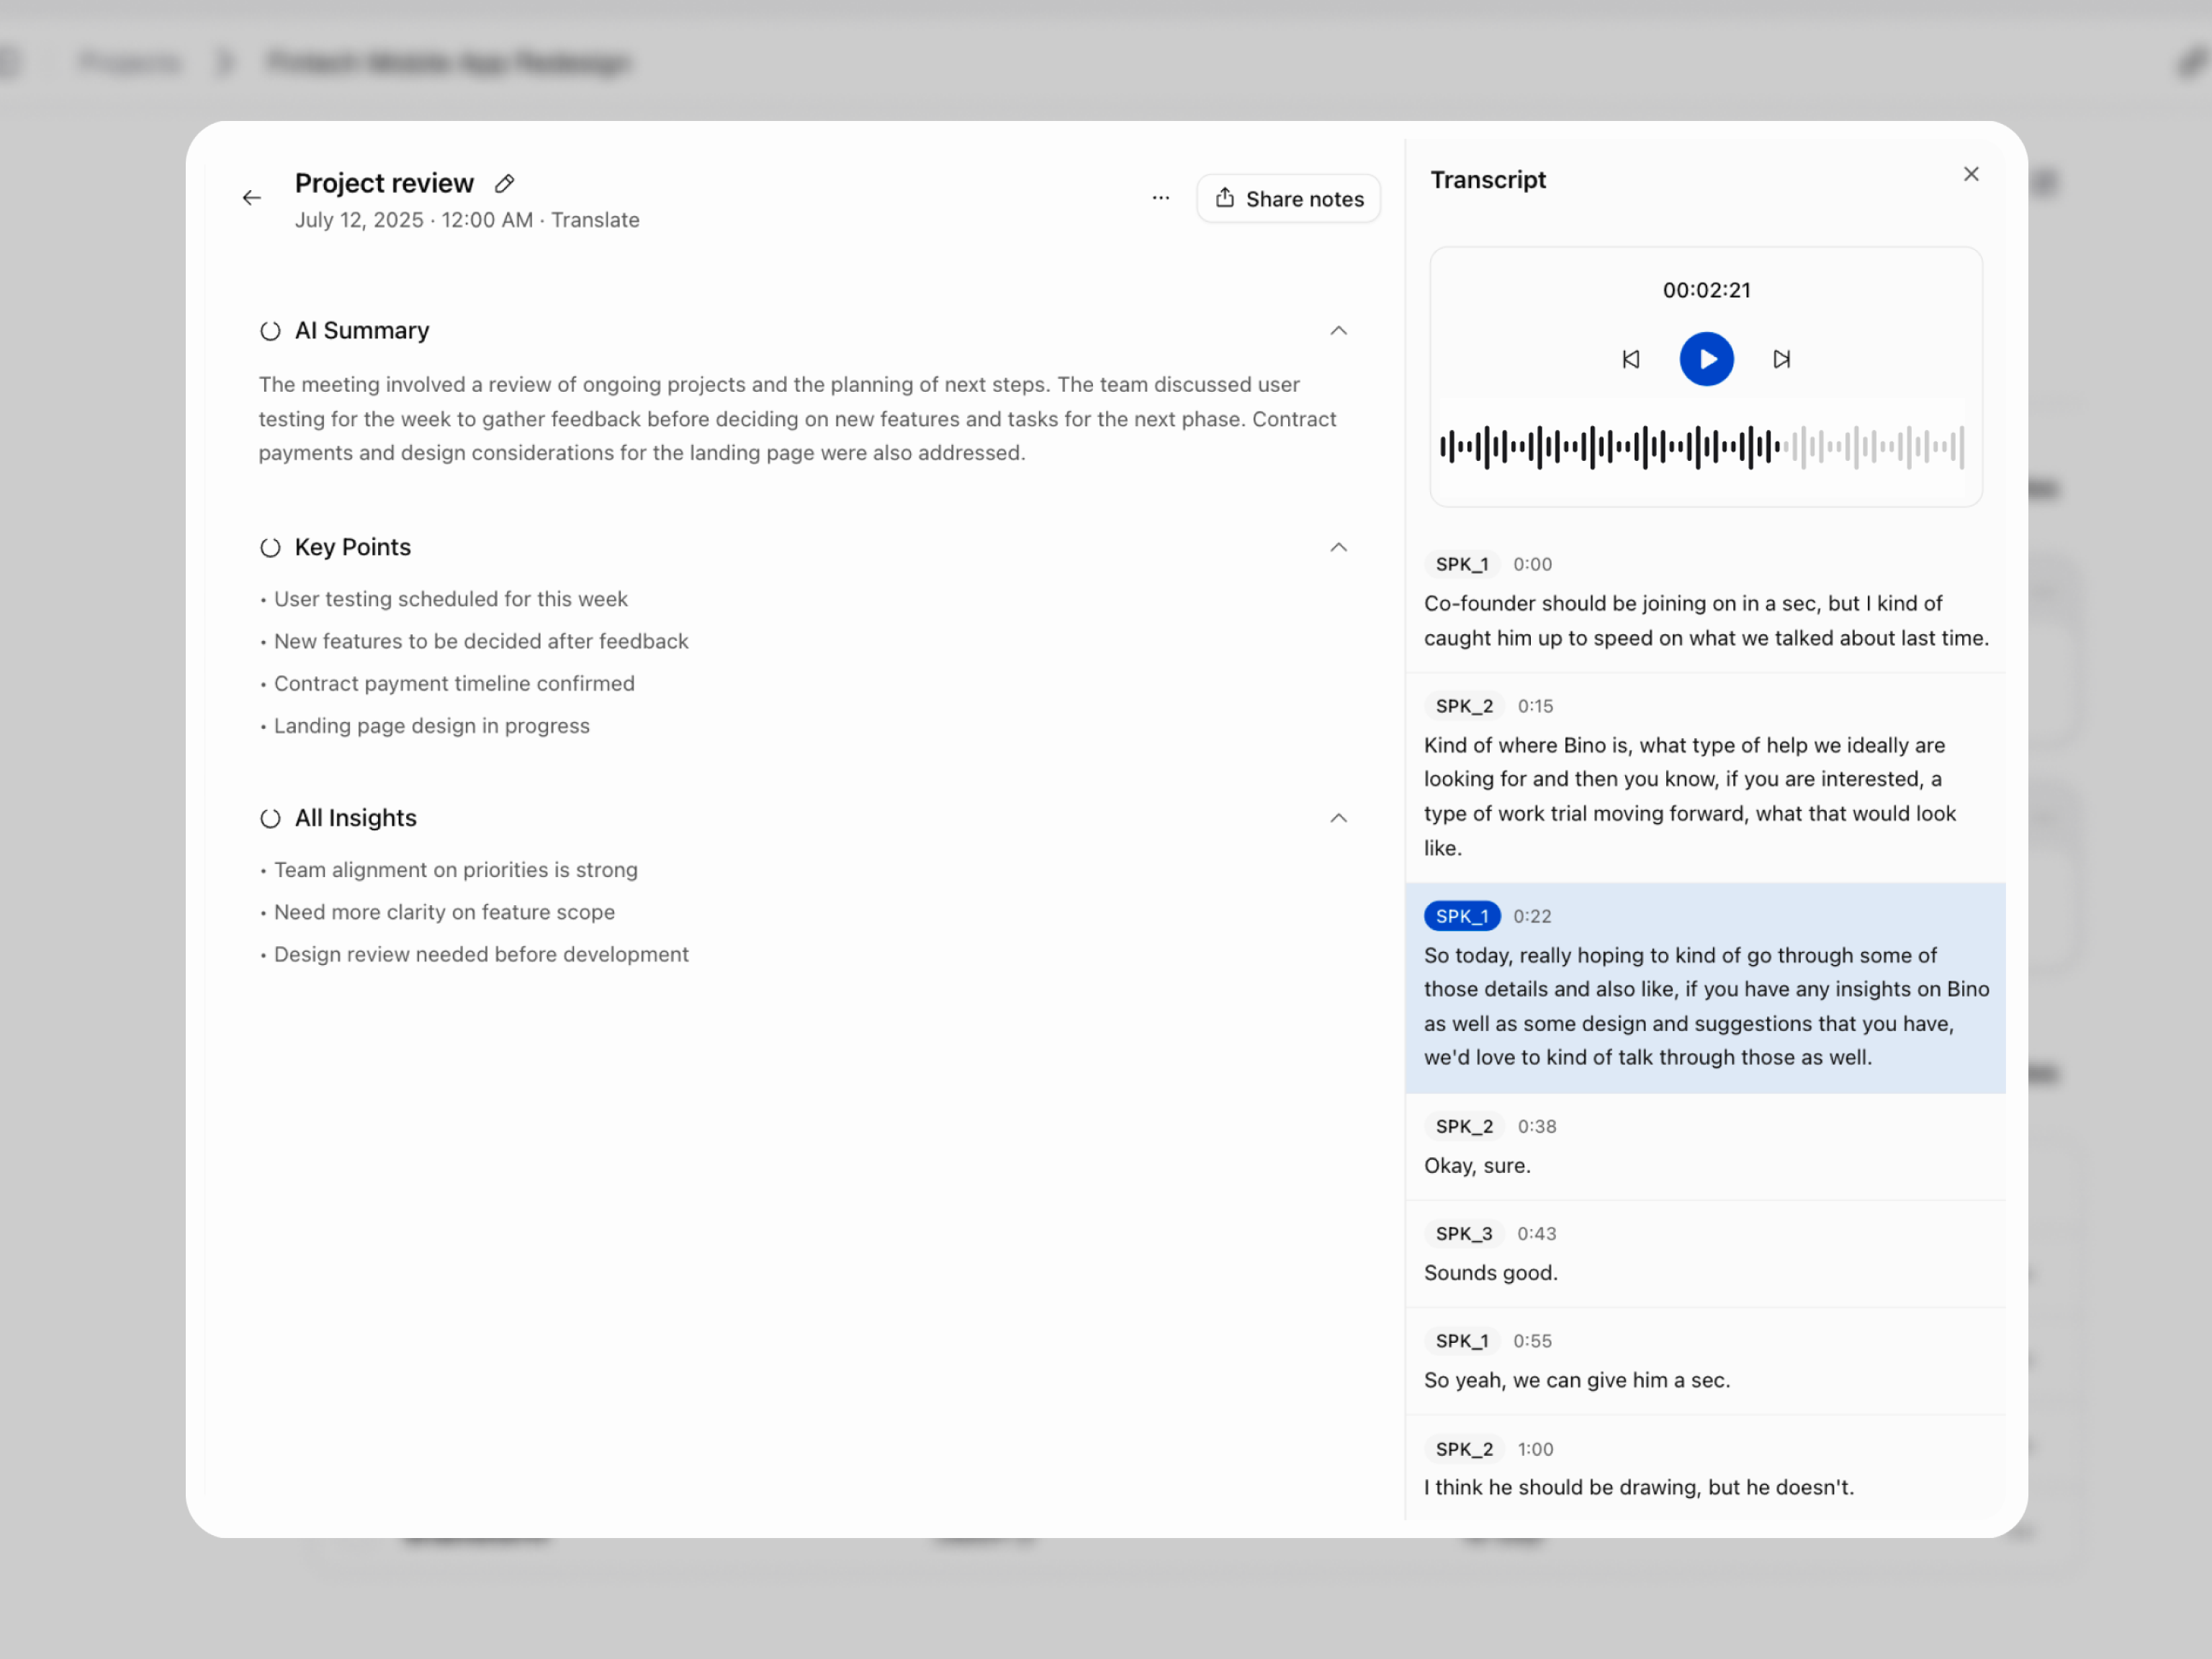The height and width of the screenshot is (1659, 2212).
Task: Click the refresh icon beside AI Summary
Action: point(270,331)
